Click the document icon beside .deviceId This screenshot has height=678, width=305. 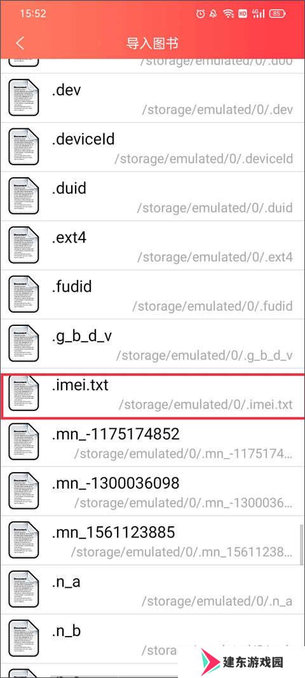point(24,147)
